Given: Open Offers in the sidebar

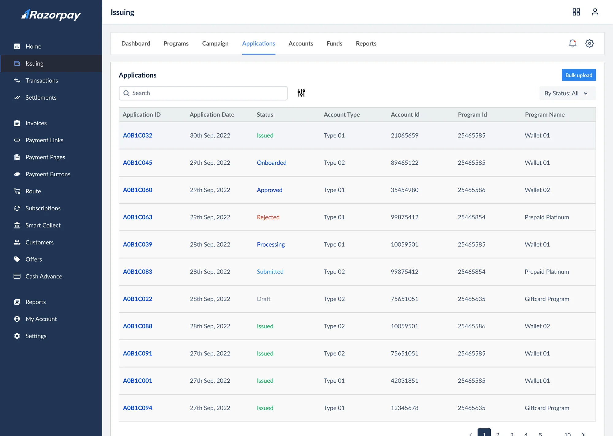Looking at the screenshot, I should click(x=33, y=259).
